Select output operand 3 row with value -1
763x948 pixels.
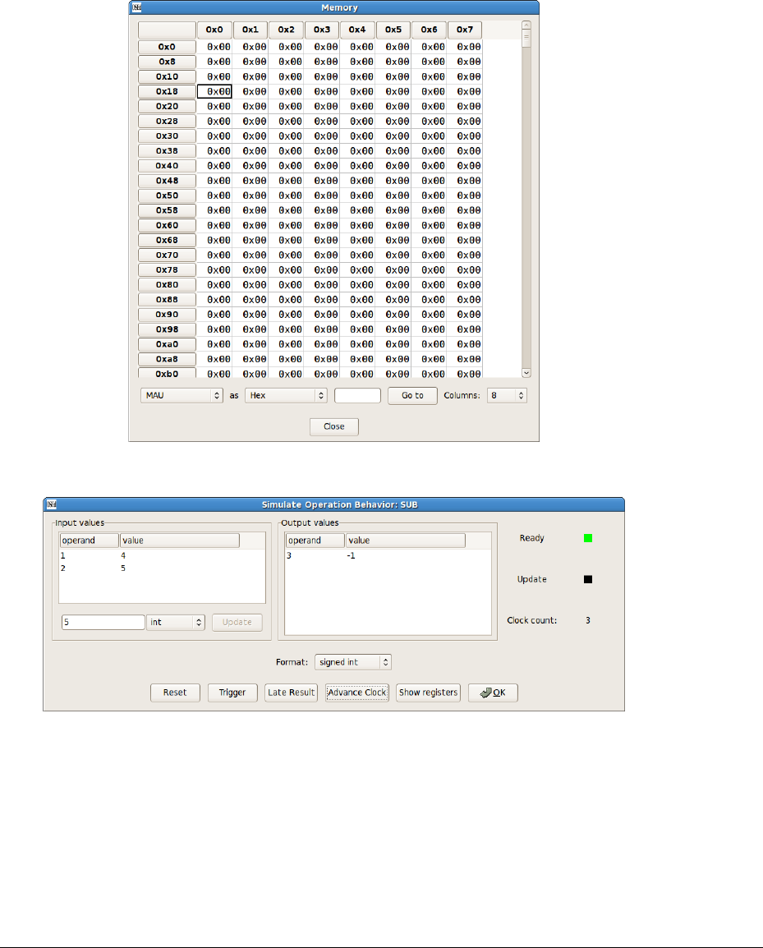(388, 555)
